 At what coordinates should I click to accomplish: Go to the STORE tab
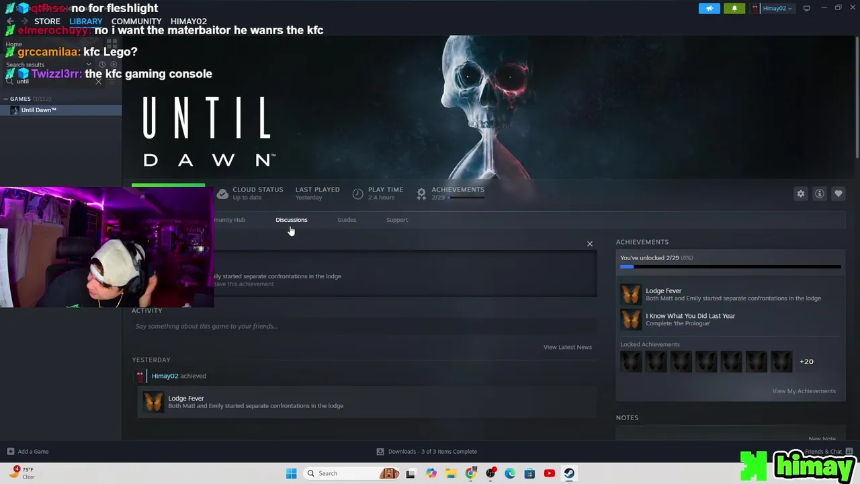47,21
